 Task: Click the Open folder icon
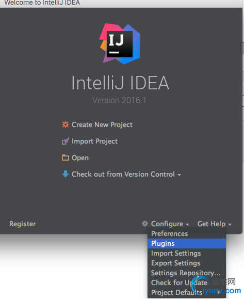coord(66,158)
